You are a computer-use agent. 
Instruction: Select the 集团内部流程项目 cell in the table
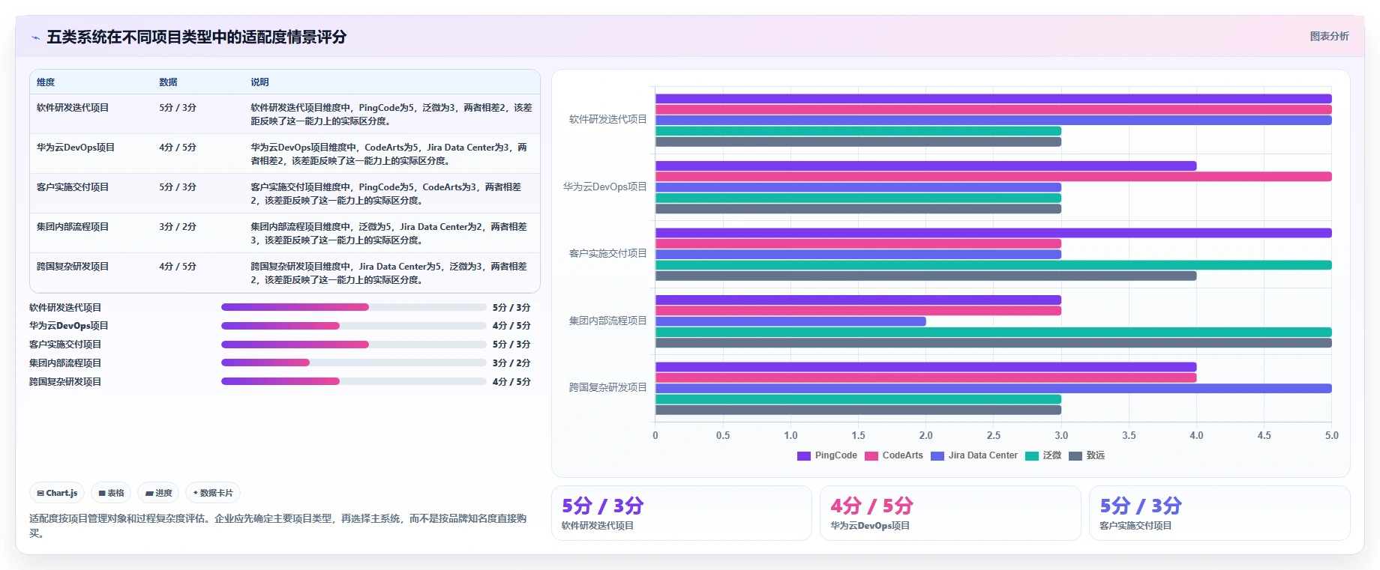pos(73,227)
